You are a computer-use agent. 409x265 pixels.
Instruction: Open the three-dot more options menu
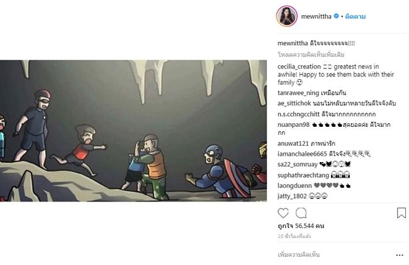pyautogui.click(x=400, y=255)
